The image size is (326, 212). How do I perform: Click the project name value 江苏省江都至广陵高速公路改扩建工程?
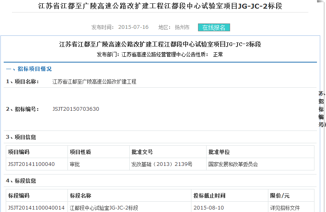[x=94, y=82]
